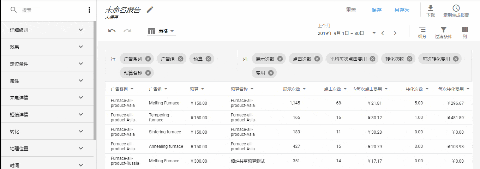Open the 表格 chart type dropdown
This screenshot has height=169, width=480.
[162, 31]
